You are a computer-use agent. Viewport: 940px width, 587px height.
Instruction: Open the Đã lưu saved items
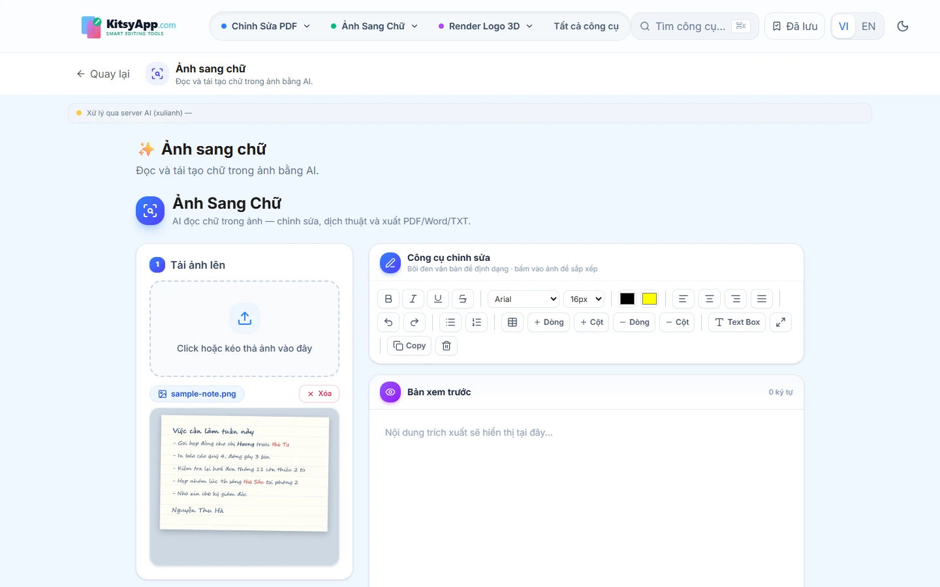(795, 26)
